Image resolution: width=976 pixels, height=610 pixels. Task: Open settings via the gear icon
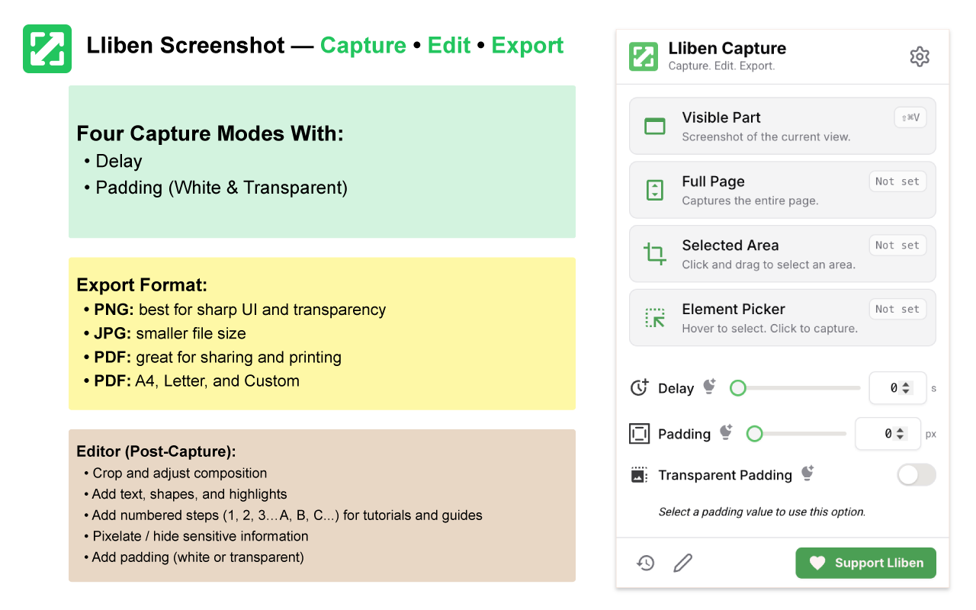coord(920,56)
